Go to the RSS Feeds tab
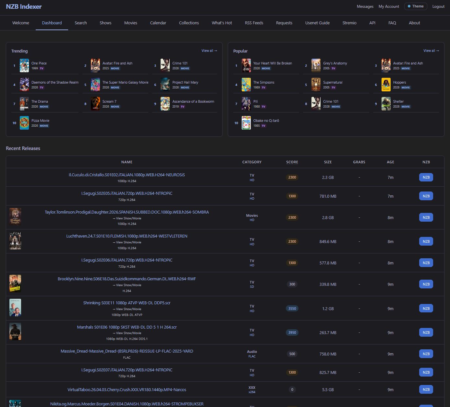Viewport: 450px width, 407px height. point(254,23)
